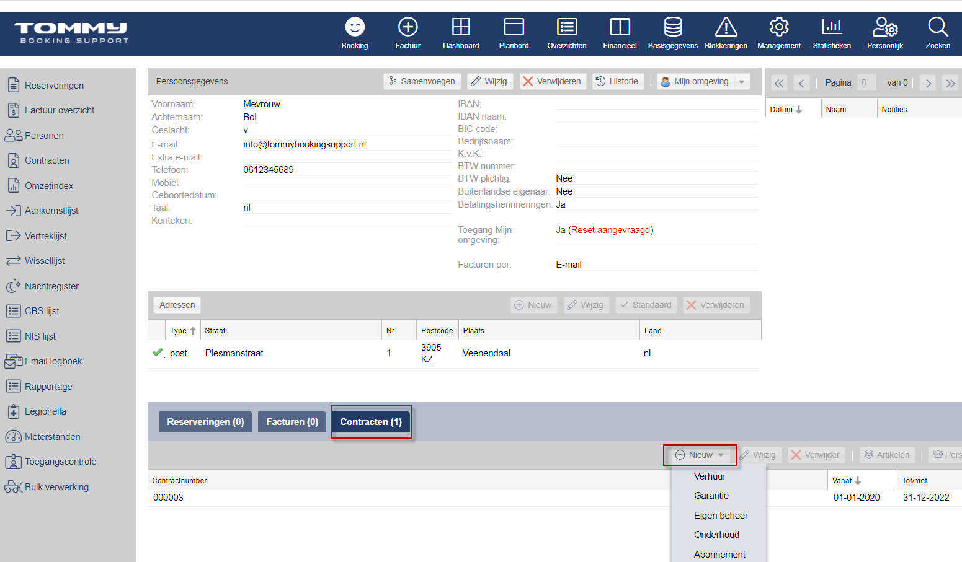Screen dimensions: 962x562
Task: Open Email logboek in sidebar
Action: click(x=53, y=361)
